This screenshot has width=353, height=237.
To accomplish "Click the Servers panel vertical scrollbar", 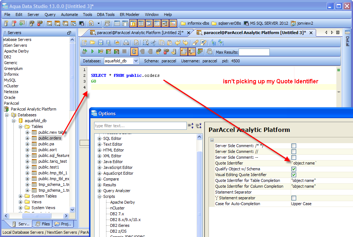I will click(x=72, y=76).
